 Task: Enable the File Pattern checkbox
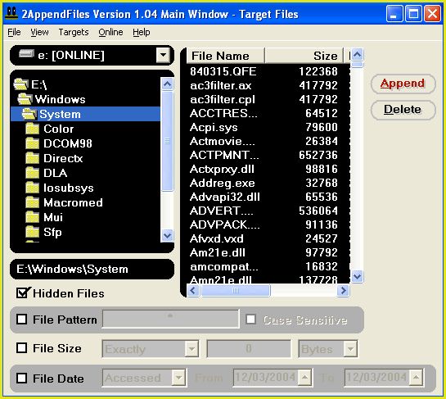[22, 320]
